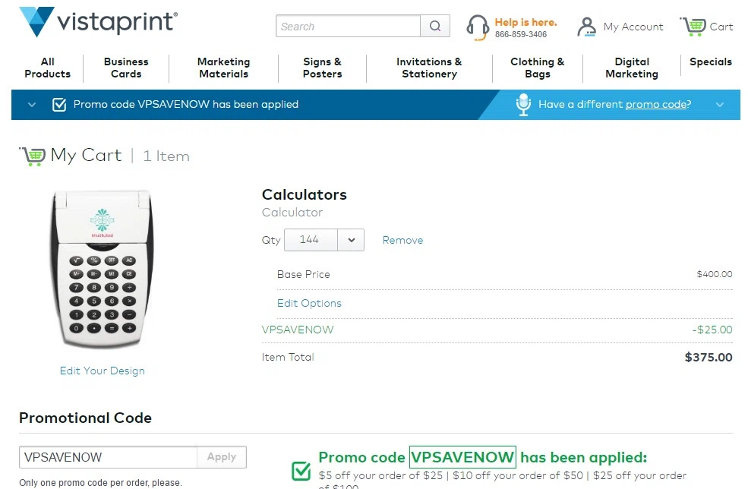Expand the different promo code chevron
Screen dimensions: 748x489
click(x=720, y=105)
